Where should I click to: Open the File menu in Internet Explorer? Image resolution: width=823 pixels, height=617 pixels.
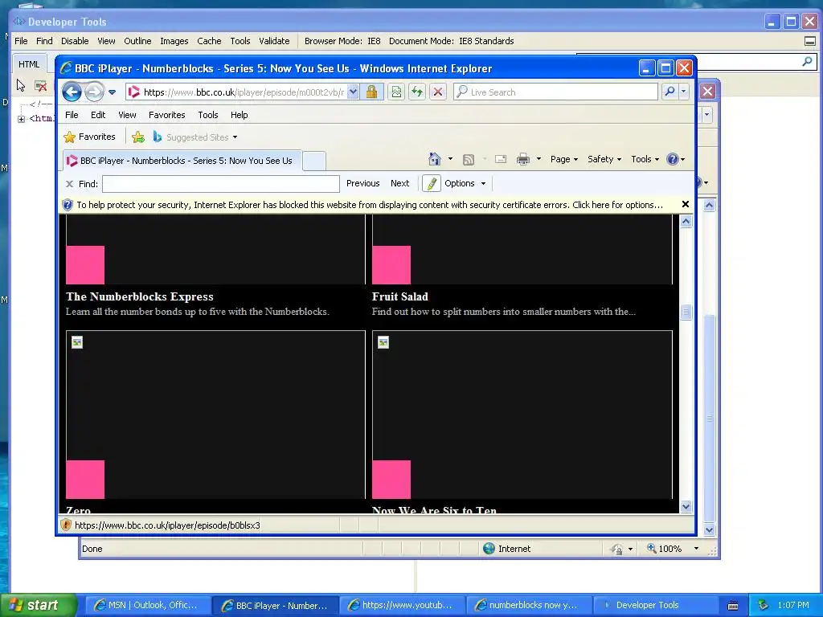coord(72,115)
